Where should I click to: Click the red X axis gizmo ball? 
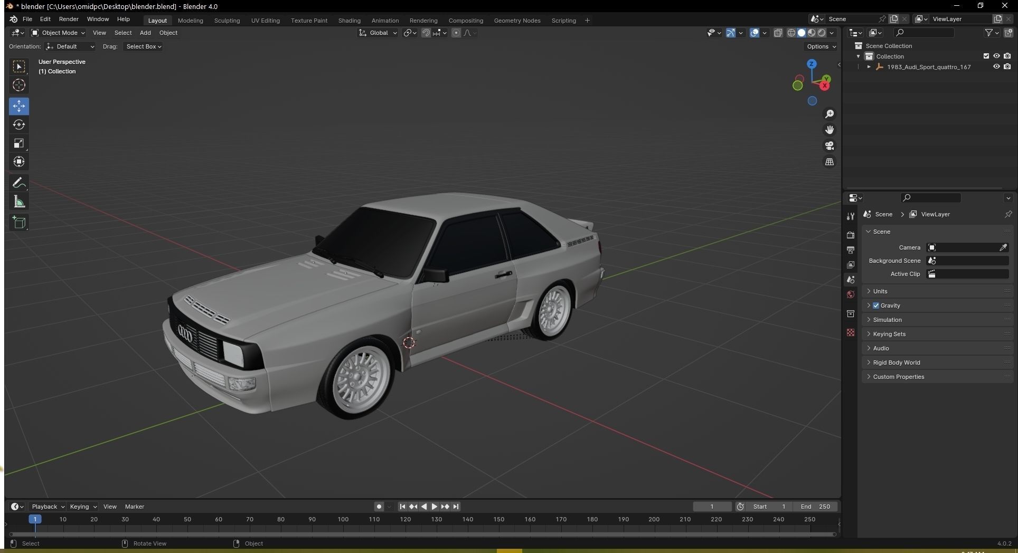[824, 85]
